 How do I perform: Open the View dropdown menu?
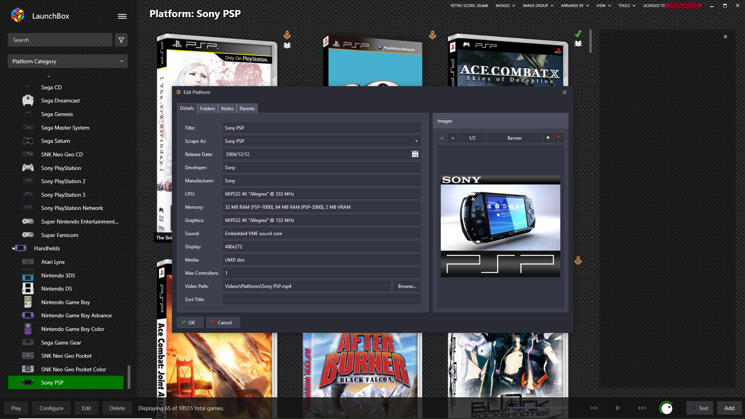tap(603, 5)
